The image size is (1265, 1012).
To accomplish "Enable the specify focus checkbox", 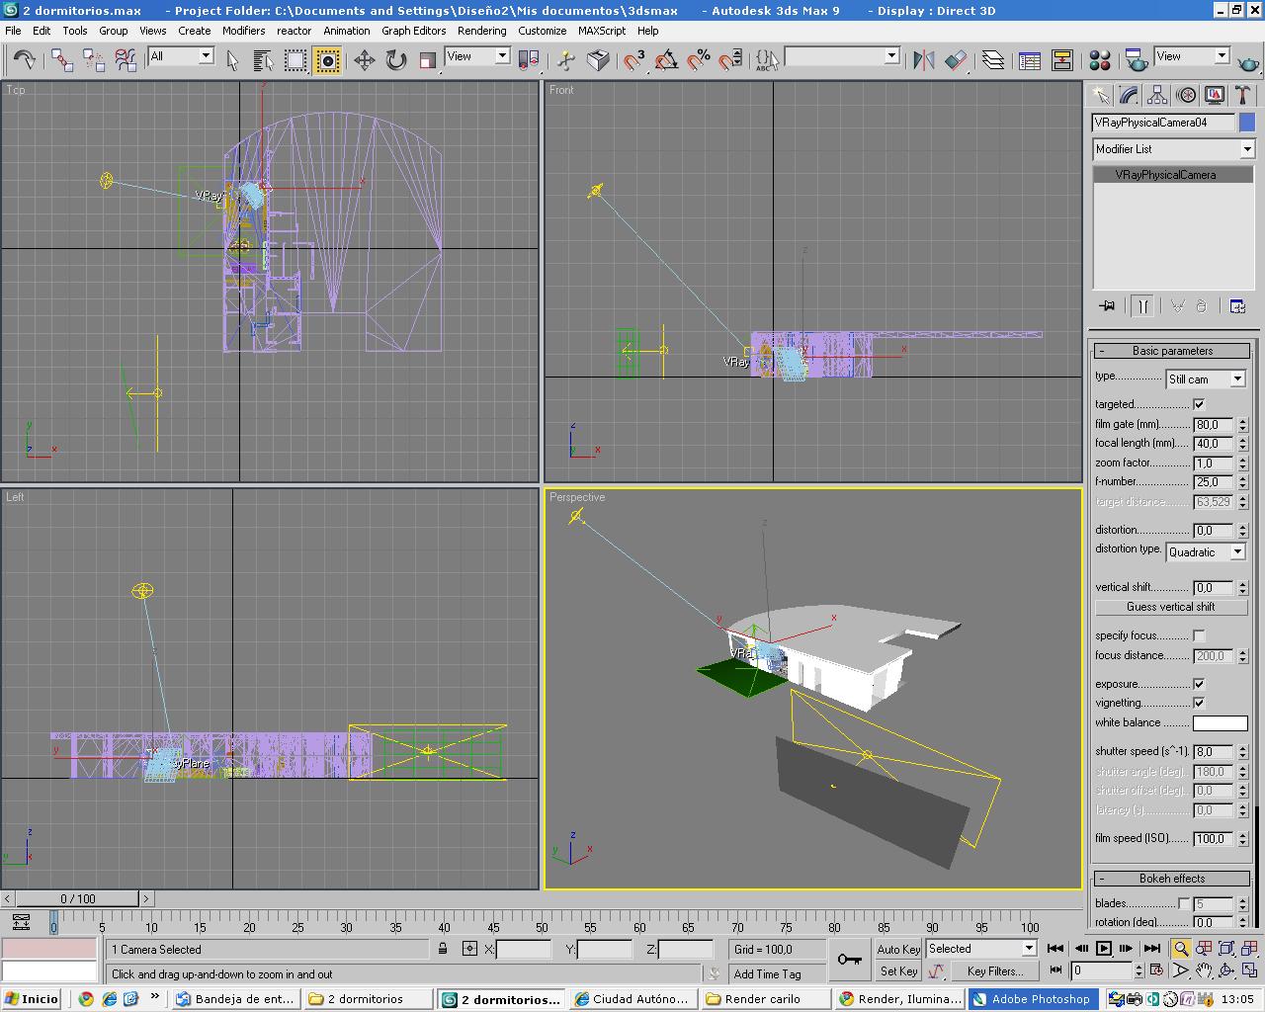I will tap(1199, 635).
